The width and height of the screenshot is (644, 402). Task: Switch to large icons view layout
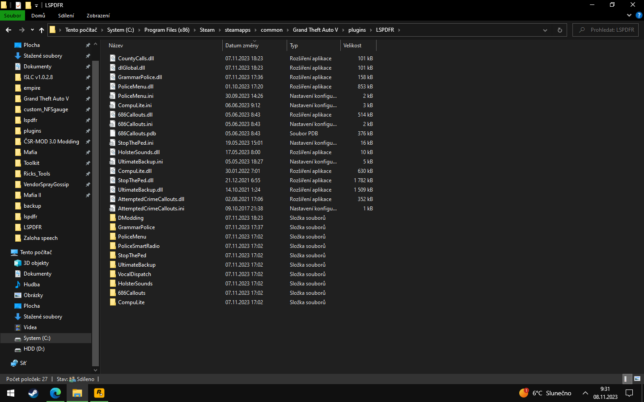637,379
